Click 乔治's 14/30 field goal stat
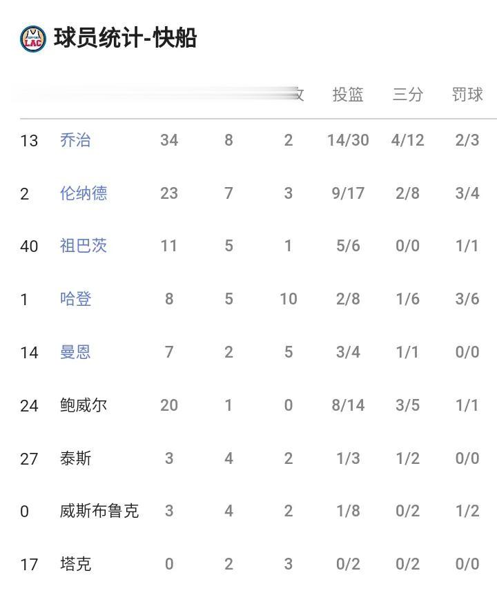This screenshot has height=602, width=497. pyautogui.click(x=348, y=140)
